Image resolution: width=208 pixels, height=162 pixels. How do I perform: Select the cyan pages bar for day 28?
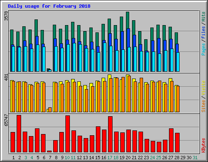pyautogui.click(x=178, y=62)
